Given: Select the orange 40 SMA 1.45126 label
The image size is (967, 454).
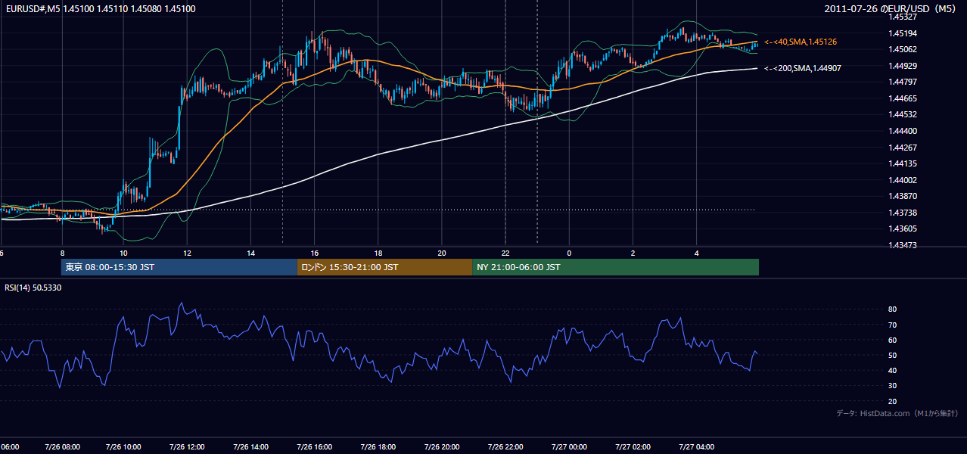Looking at the screenshot, I should click(801, 42).
